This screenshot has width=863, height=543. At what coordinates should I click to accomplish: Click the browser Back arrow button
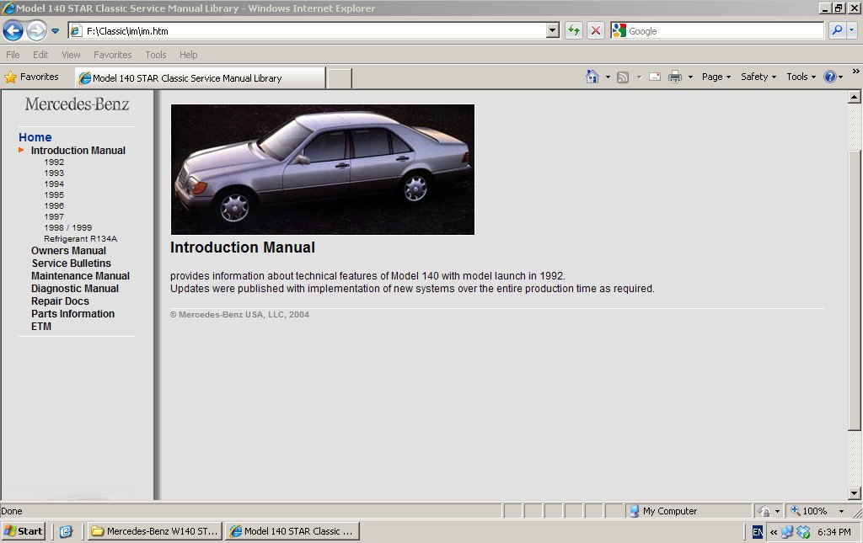pyautogui.click(x=13, y=31)
